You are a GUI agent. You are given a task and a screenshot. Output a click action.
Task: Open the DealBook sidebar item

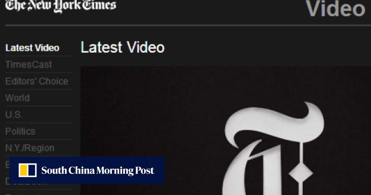point(26,181)
